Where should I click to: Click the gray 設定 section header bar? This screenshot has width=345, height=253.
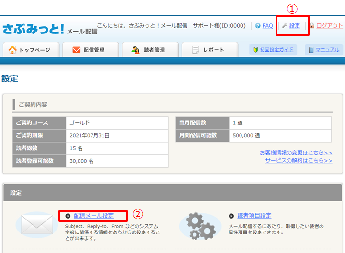172,193
